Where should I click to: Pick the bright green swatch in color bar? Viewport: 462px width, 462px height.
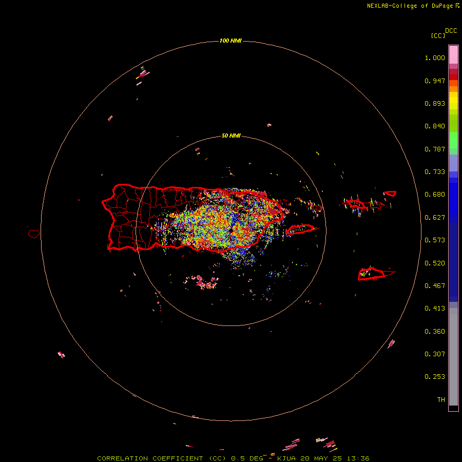pos(453,140)
